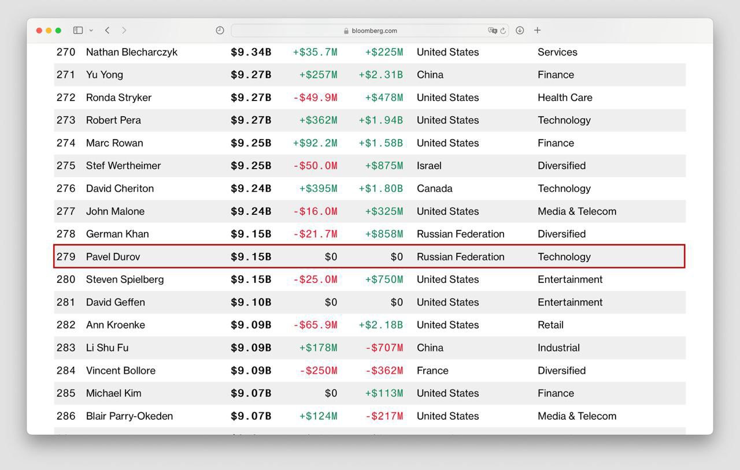Open a new tab with plus icon
This screenshot has width=740, height=470.
tap(537, 30)
